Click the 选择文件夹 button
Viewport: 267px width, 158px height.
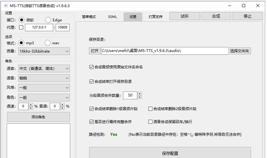(x=239, y=51)
